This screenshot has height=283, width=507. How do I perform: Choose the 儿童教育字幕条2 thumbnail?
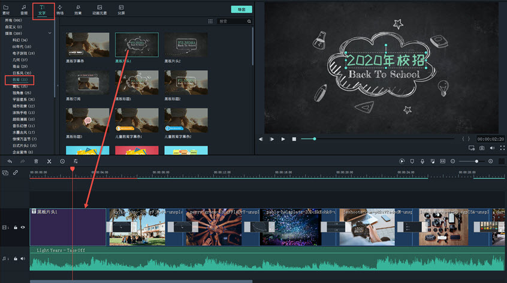(x=186, y=121)
